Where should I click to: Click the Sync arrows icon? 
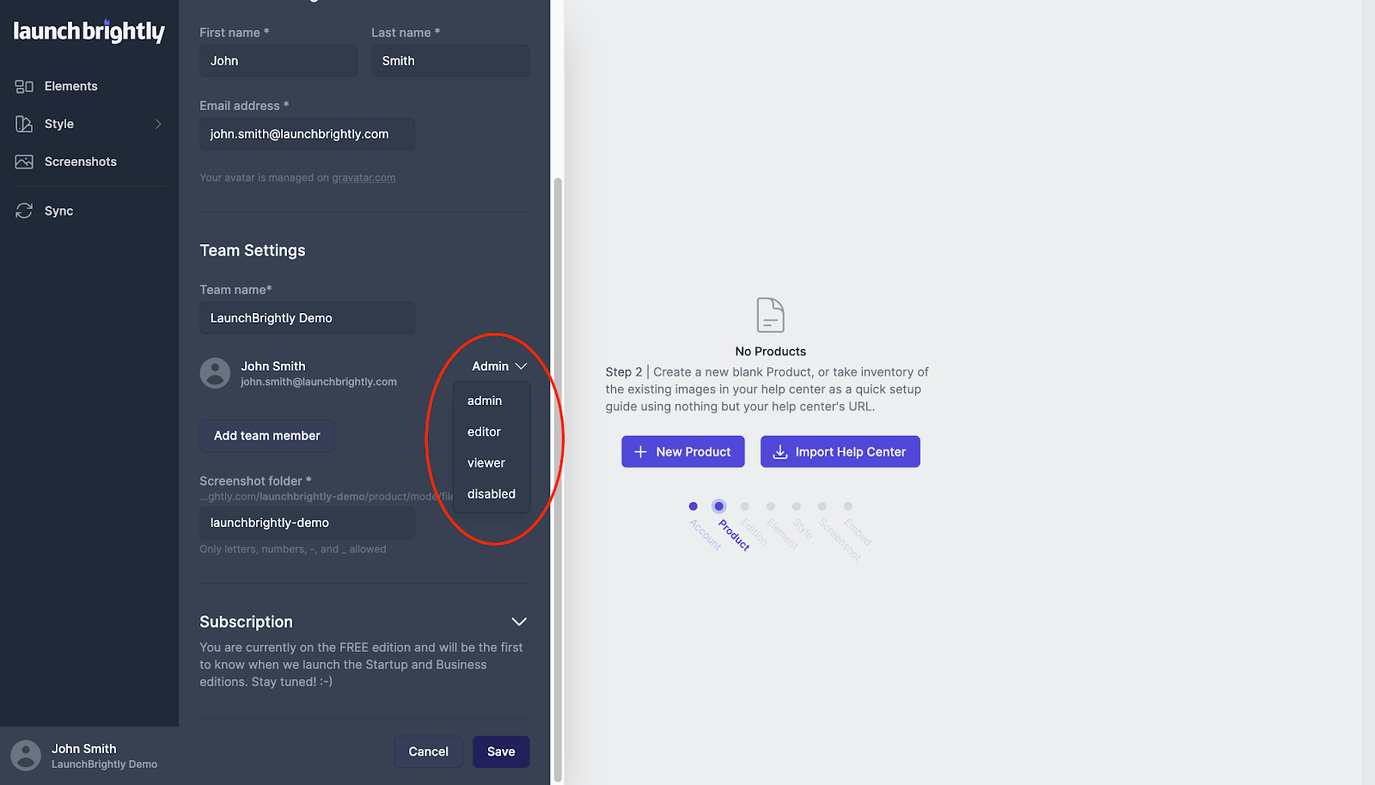(24, 211)
